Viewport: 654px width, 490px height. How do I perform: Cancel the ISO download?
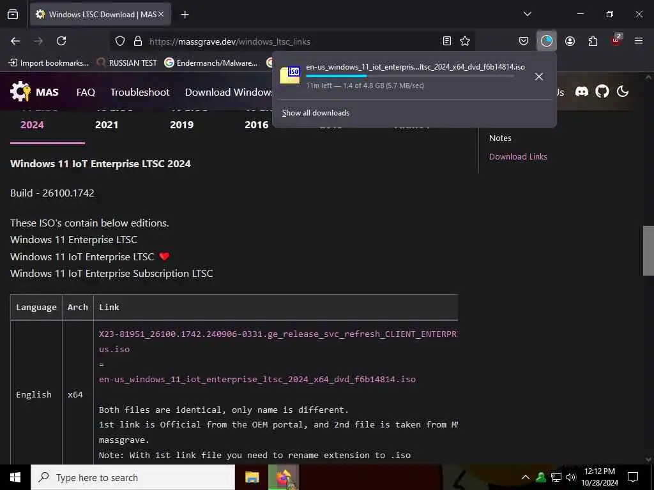click(539, 77)
